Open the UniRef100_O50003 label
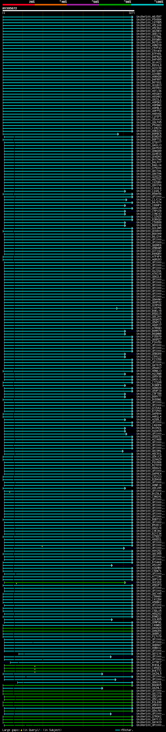Image resolution: width=166 pixels, height=732 pixels. [149, 120]
